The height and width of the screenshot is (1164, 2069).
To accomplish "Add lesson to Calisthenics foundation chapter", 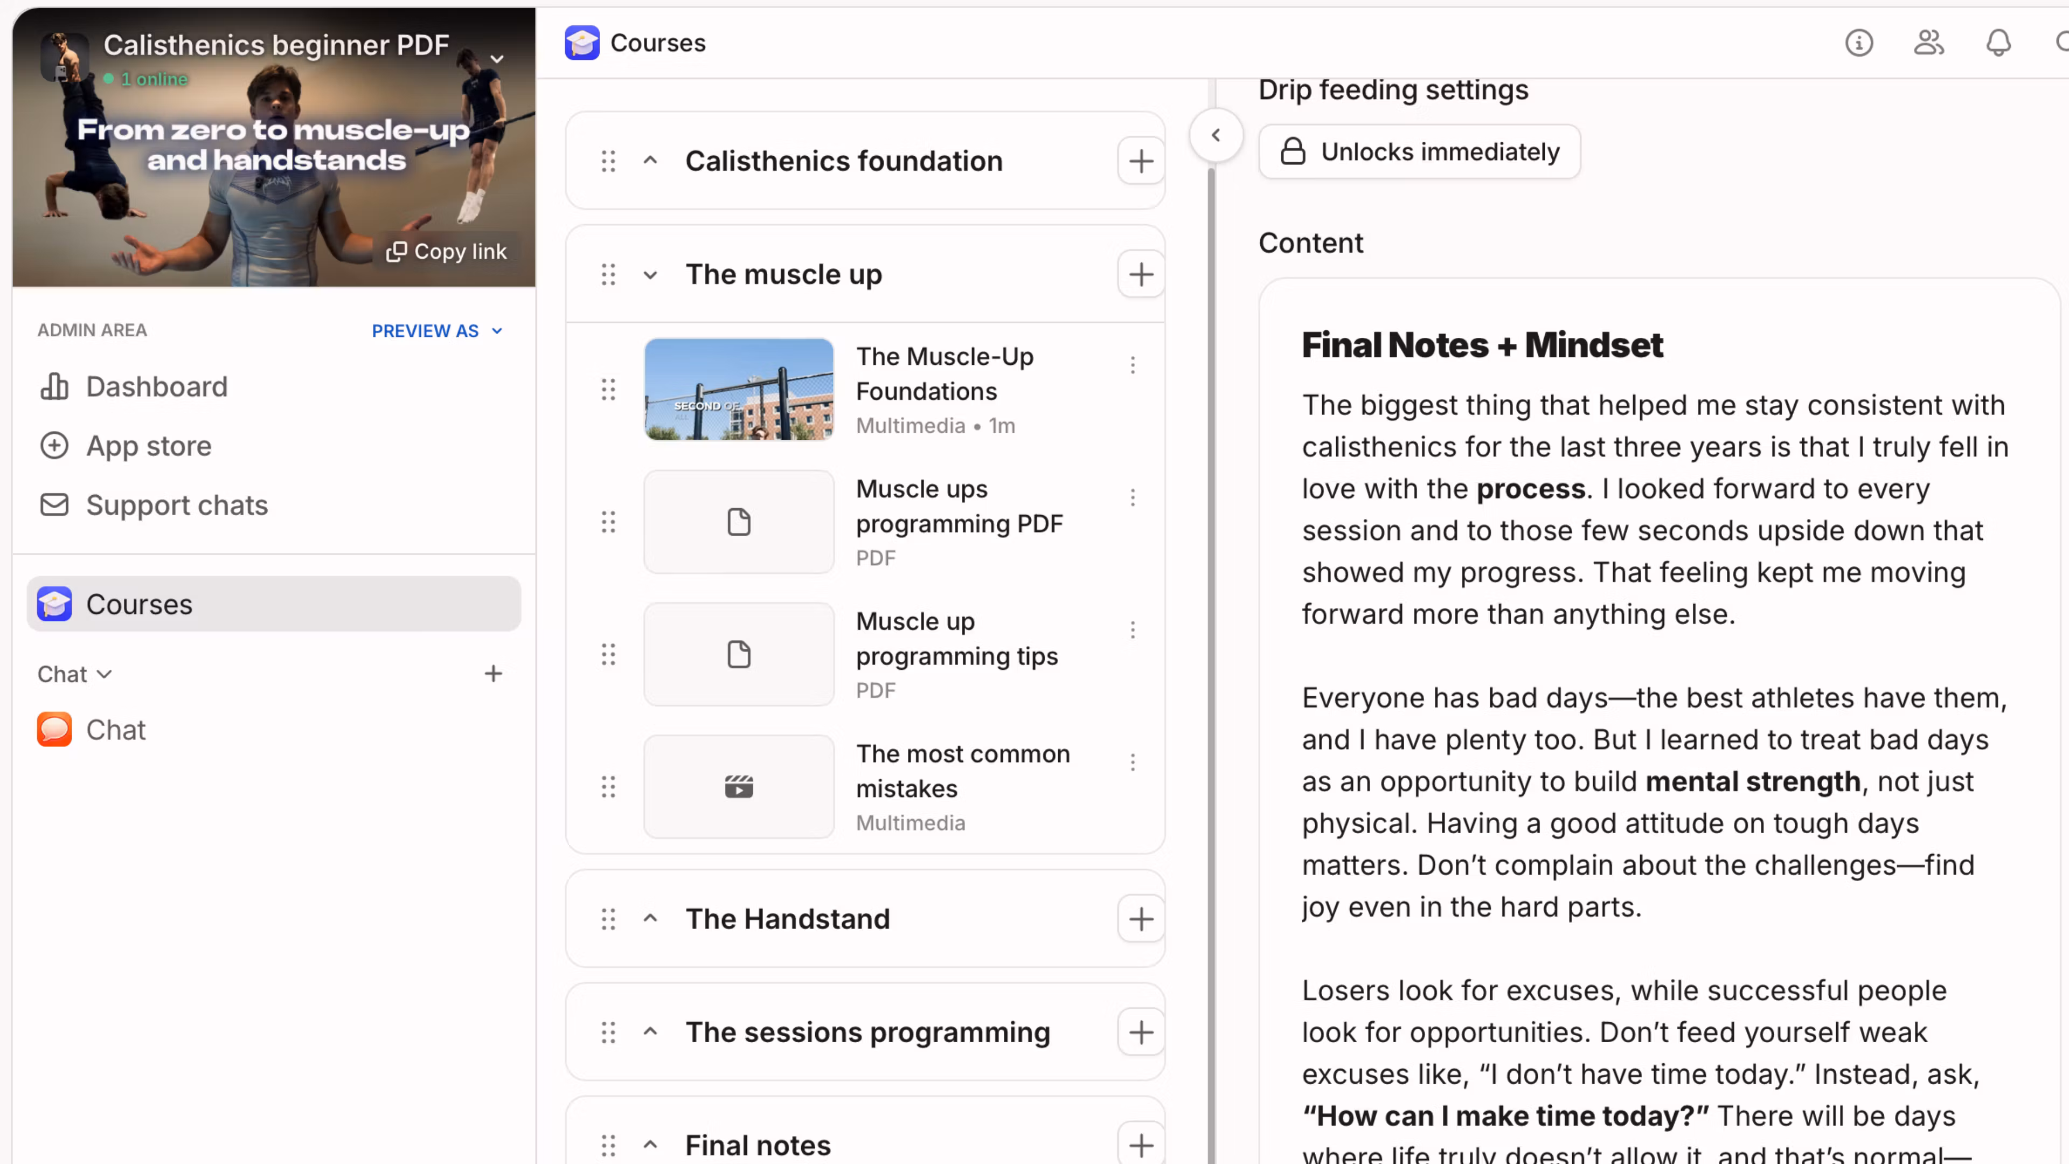I will [1141, 162].
